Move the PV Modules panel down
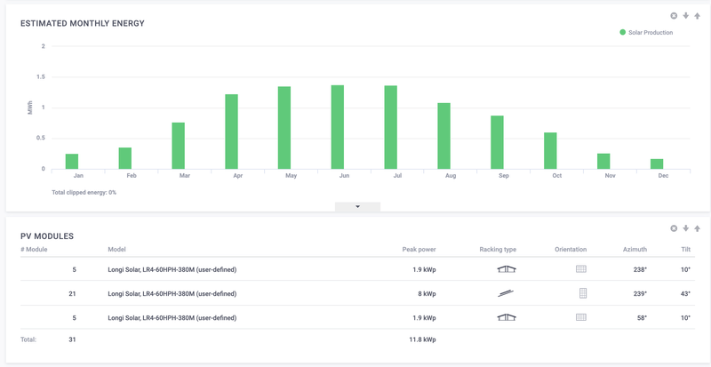The width and height of the screenshot is (711, 367). [685, 228]
